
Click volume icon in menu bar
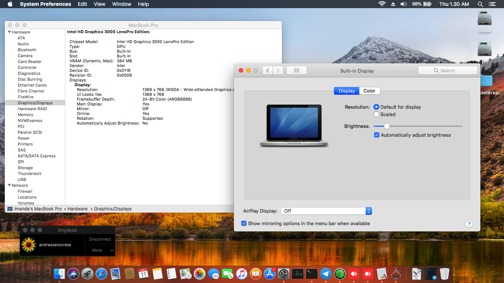403,4
